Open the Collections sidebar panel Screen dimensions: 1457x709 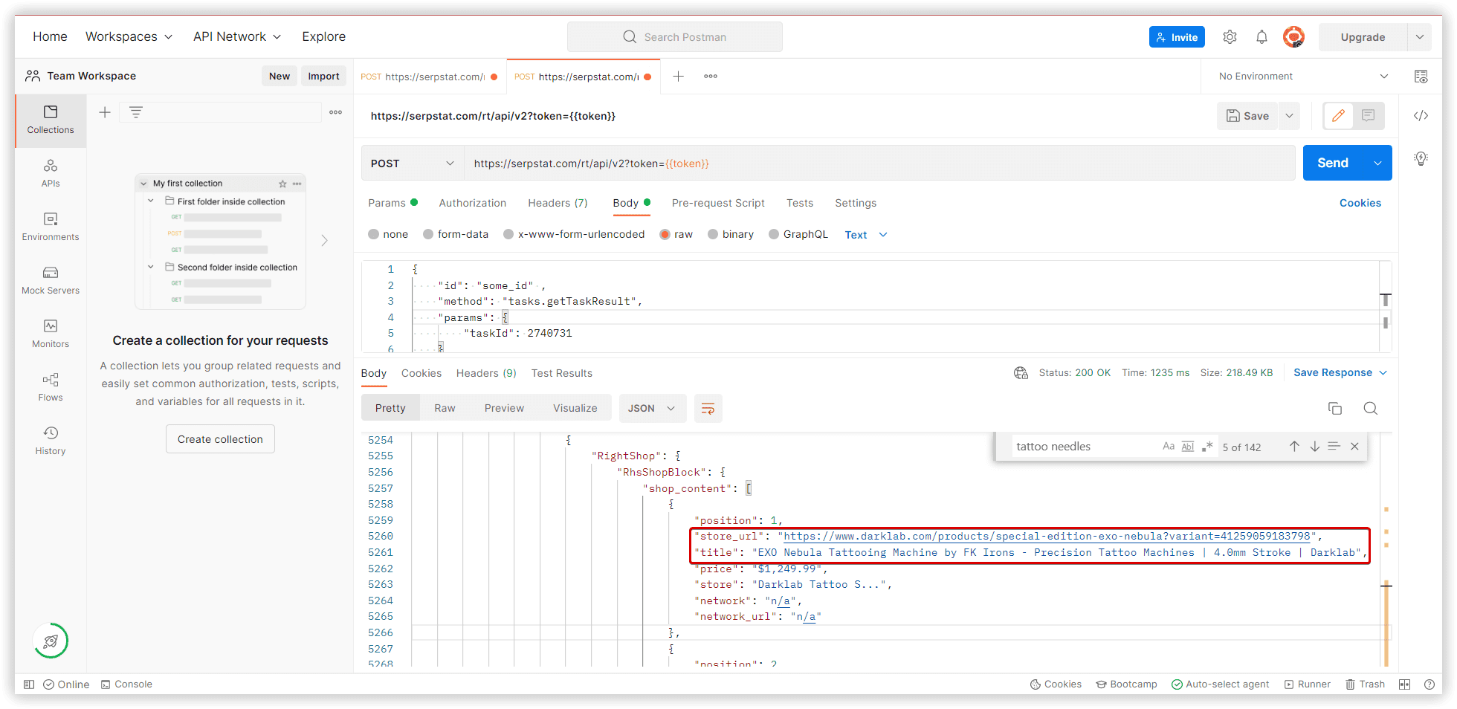tap(50, 120)
